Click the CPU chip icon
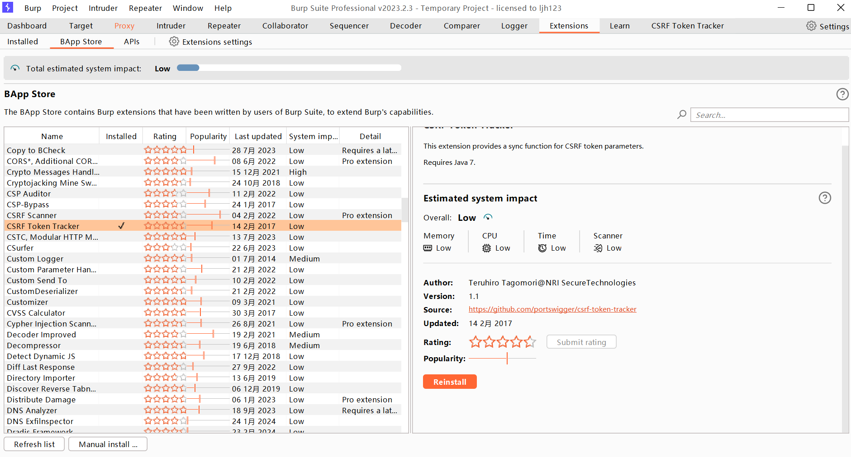This screenshot has width=851, height=457. [x=486, y=248]
